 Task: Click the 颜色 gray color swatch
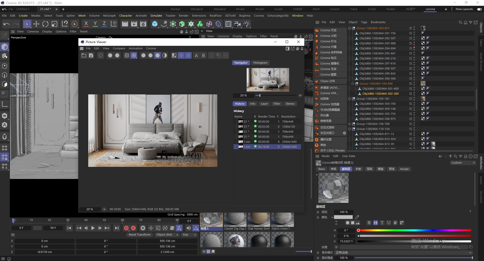click(343, 217)
